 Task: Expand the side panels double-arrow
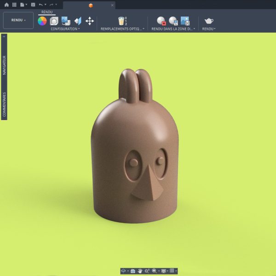pos(4,36)
